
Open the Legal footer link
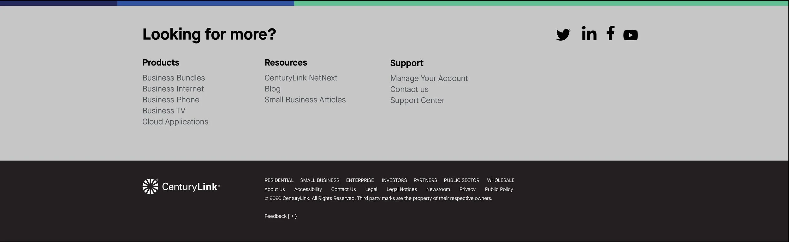click(x=371, y=189)
